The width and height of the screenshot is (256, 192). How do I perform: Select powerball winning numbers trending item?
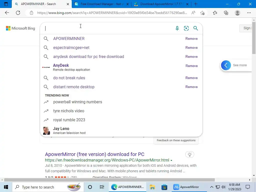[x=77, y=102]
